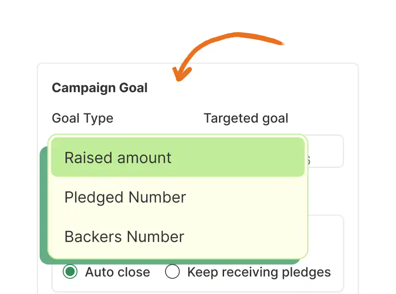Click the word Backers in the dropdown
The height and width of the screenshot is (294, 396).
coord(93,237)
